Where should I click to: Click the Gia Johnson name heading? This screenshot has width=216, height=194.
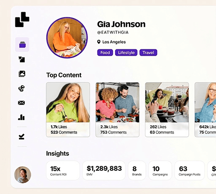[x=121, y=24]
